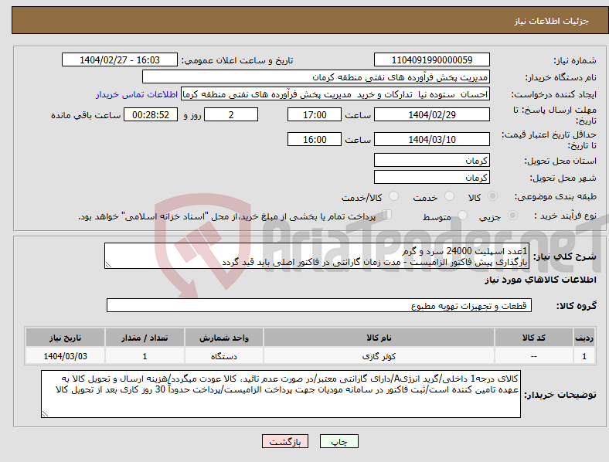Click the remaining days field showing 2

[231, 114]
